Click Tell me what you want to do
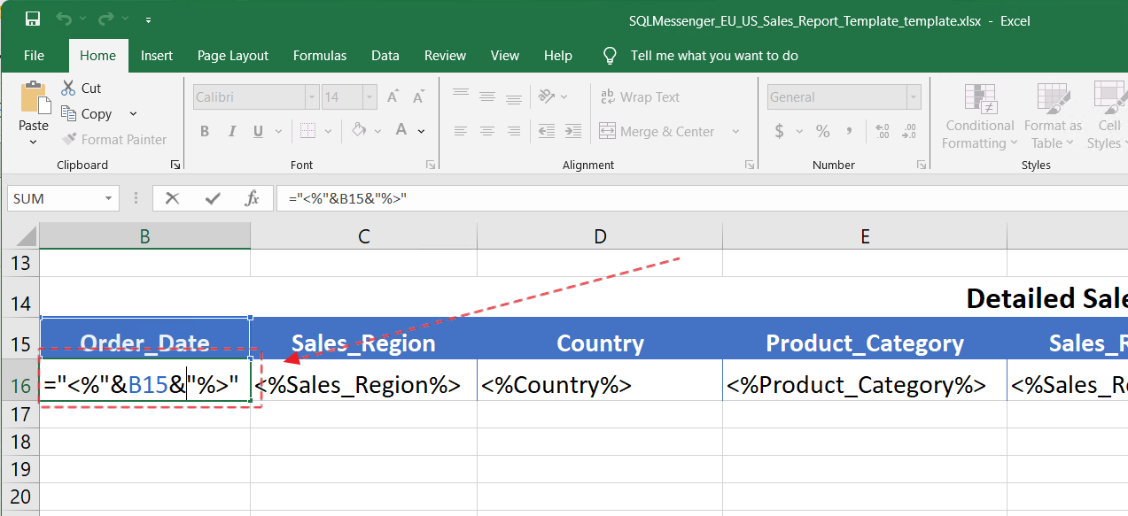 tap(714, 55)
